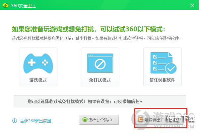Select the 游戏模式 gamepad card
The width and height of the screenshot is (199, 133).
[x=38, y=67]
